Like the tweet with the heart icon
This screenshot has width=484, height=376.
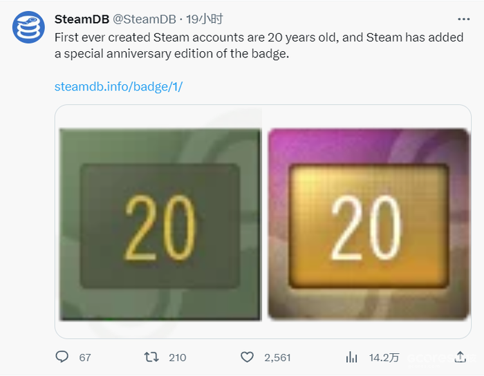[x=247, y=357]
